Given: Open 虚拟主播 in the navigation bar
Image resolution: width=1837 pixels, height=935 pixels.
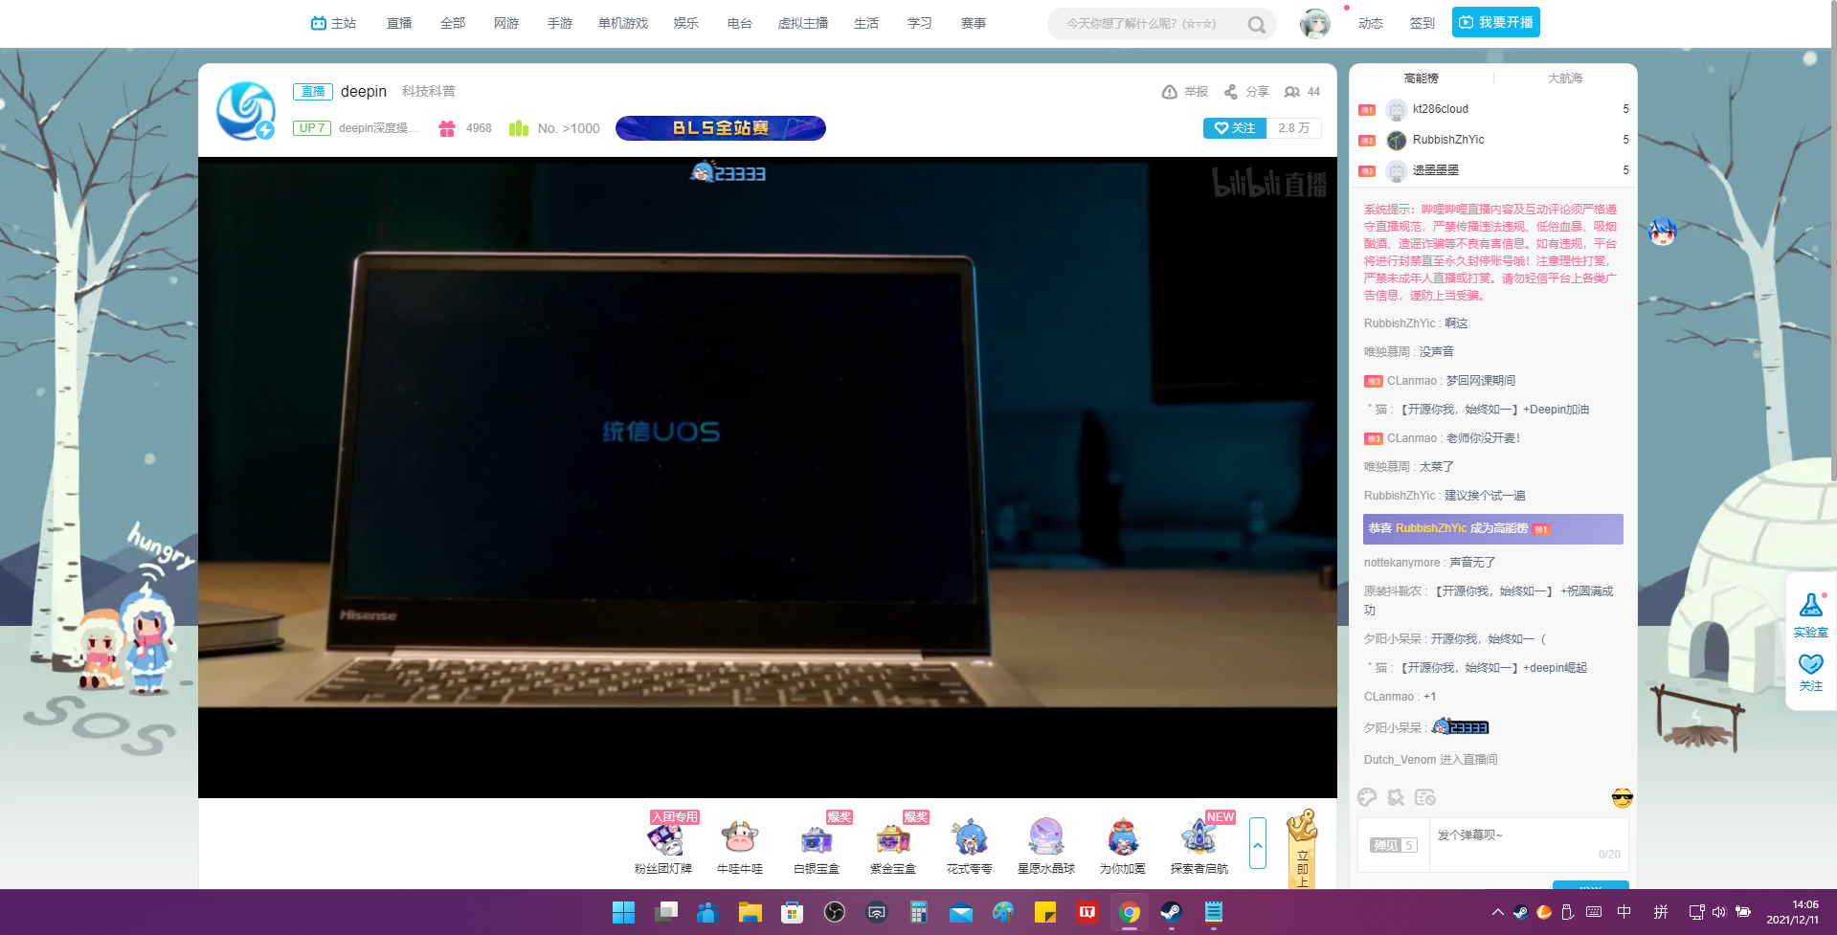Looking at the screenshot, I should point(803,23).
